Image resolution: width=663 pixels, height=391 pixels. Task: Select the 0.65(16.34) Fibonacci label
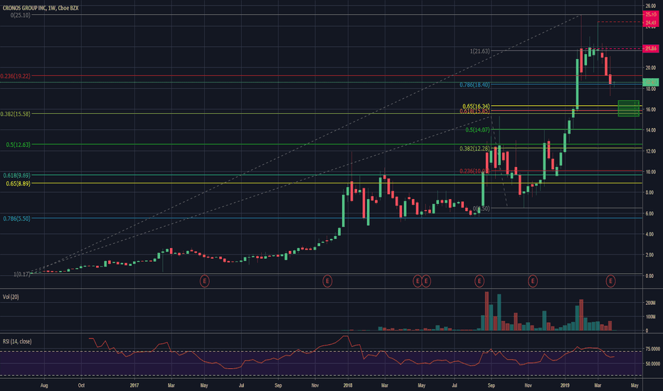click(476, 106)
